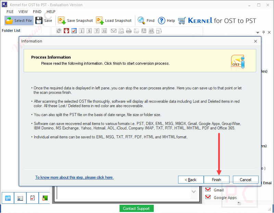
Task: Click the RTF export icon
Action: [136, 31]
